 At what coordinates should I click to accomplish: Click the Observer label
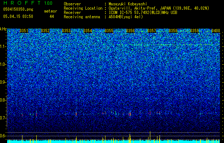(72, 4)
